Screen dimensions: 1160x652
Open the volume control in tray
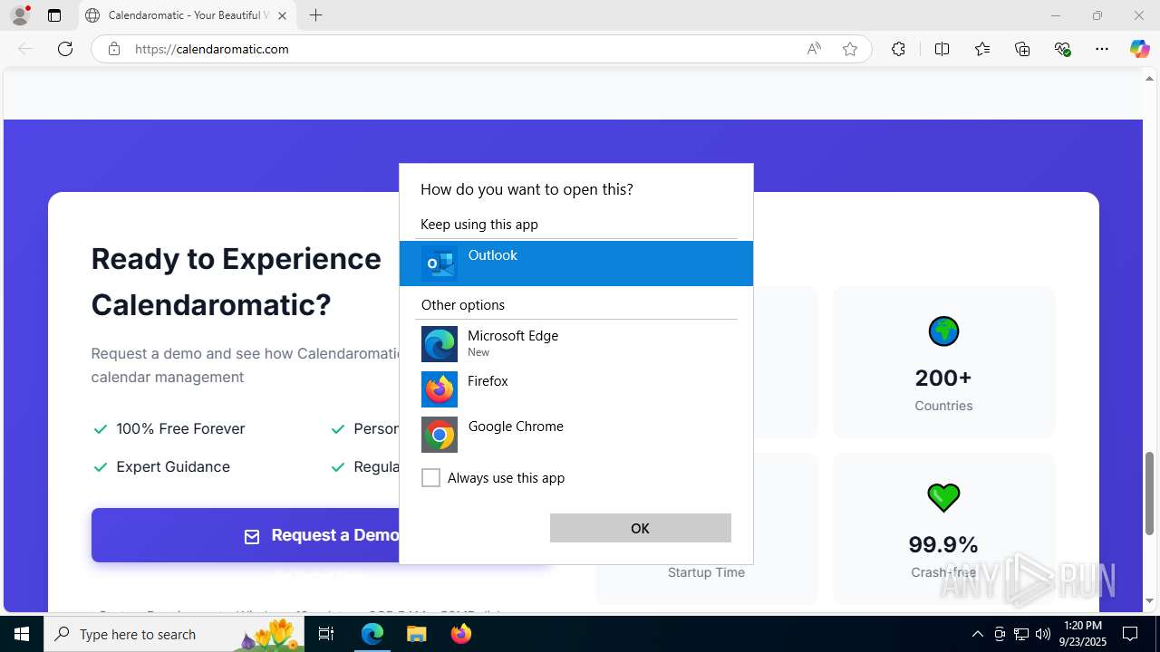pyautogui.click(x=1043, y=634)
